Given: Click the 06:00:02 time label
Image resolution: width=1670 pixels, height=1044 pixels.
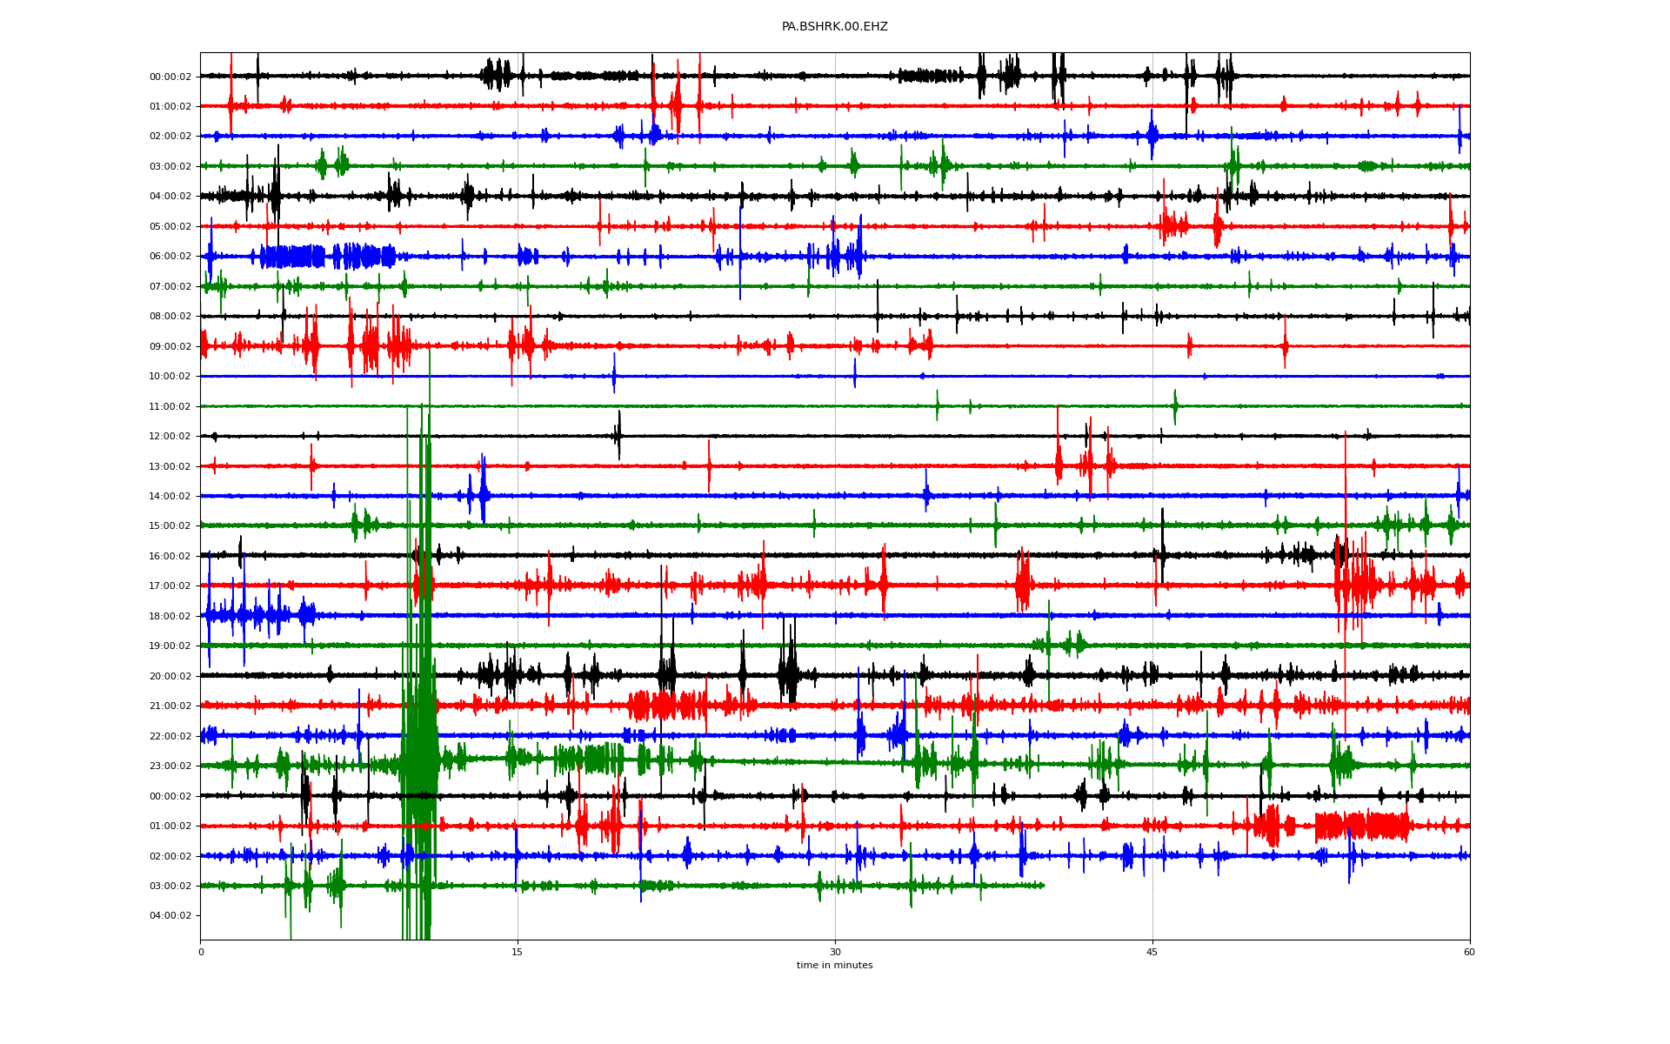Looking at the screenshot, I should (170, 257).
